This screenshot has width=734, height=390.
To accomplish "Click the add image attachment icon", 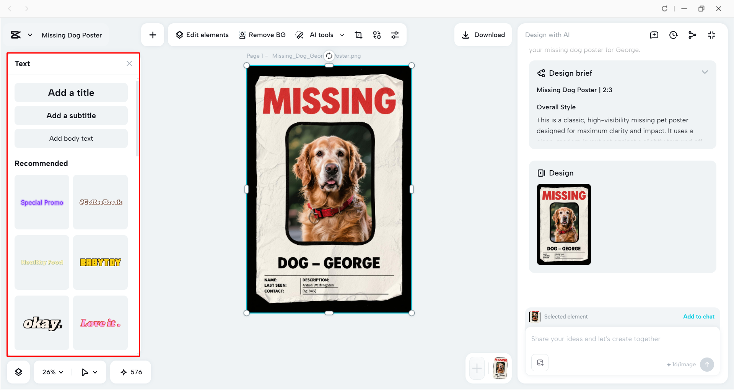I will point(540,363).
